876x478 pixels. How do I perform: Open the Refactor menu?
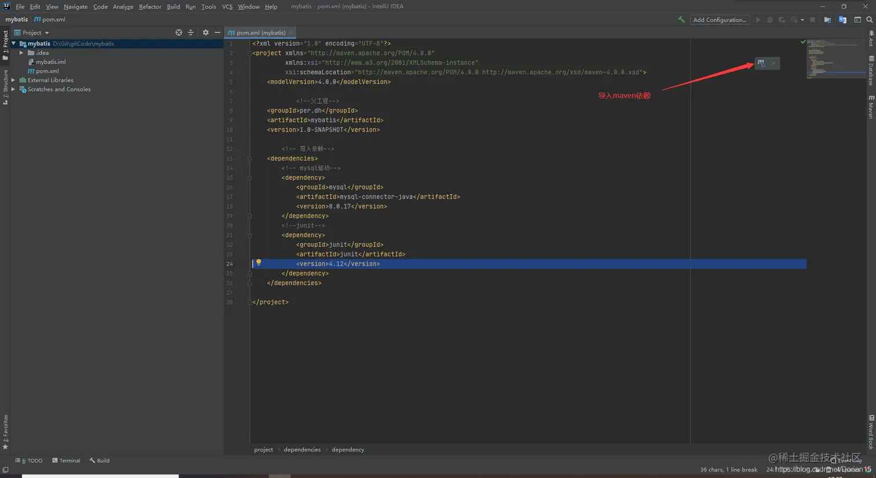(150, 6)
